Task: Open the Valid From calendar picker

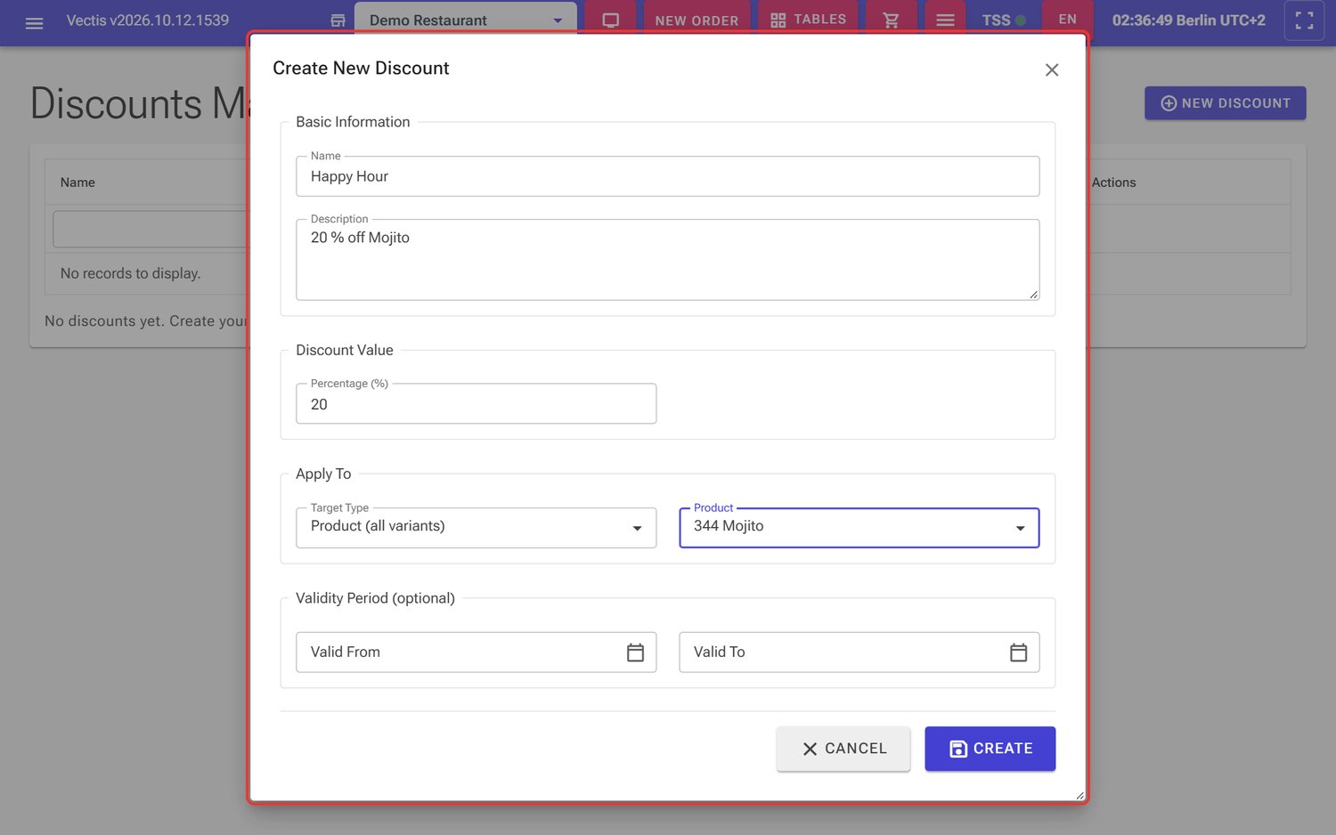Action: [635, 653]
